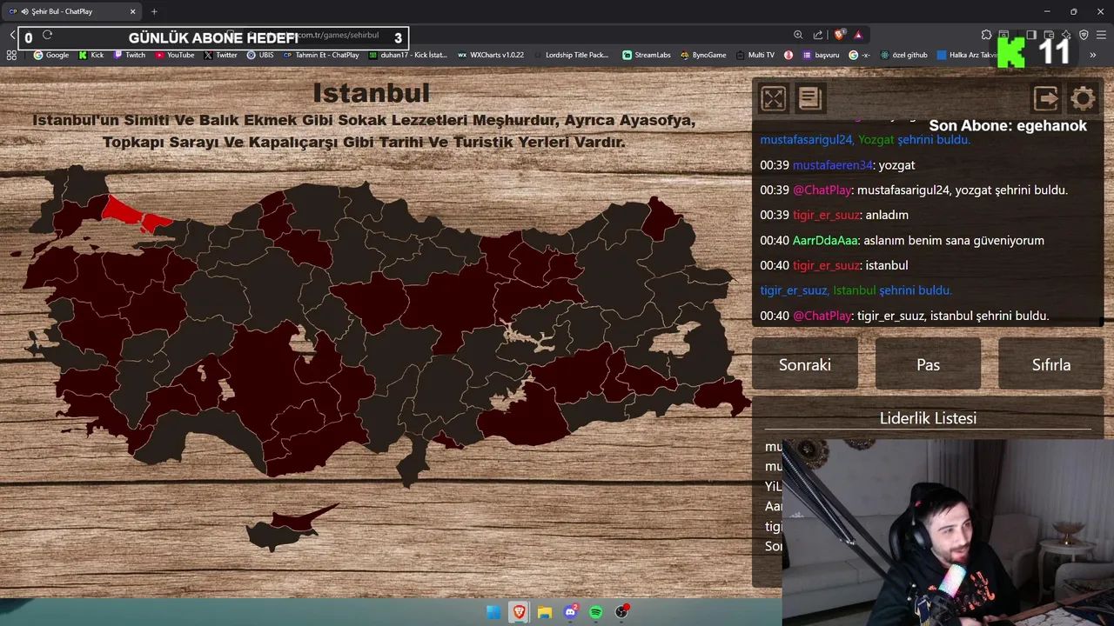1114x626 pixels.
Task: Click the mustafaeren34 username in chat
Action: (833, 165)
